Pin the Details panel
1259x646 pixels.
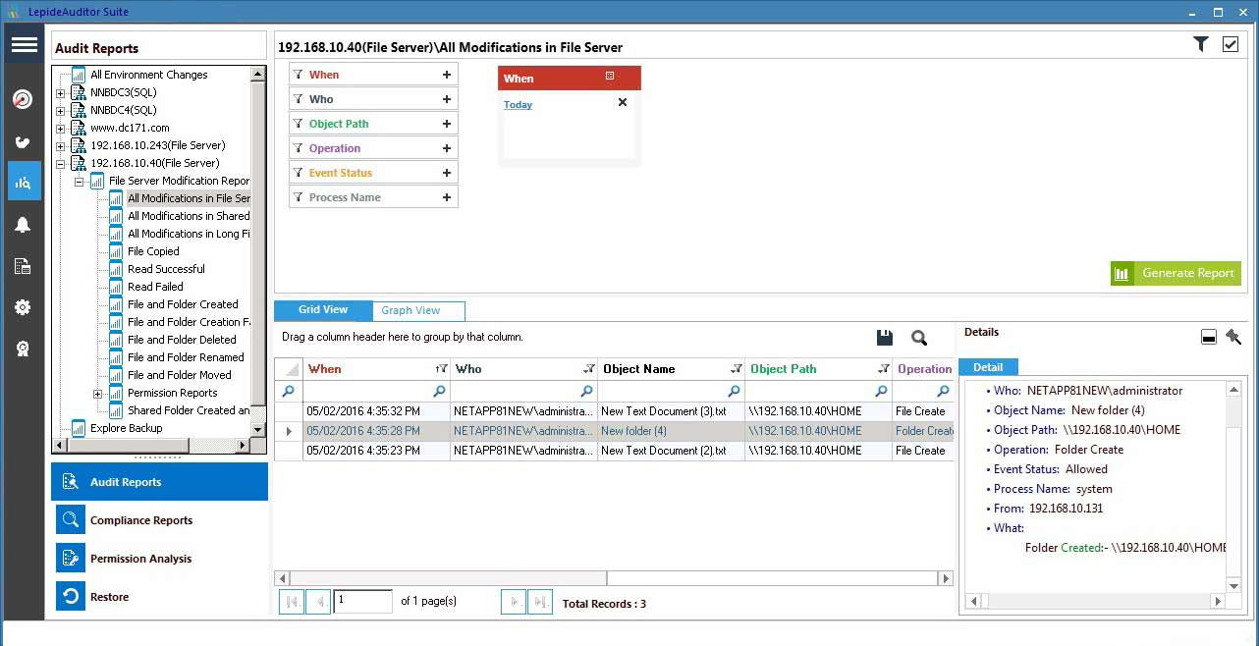(1233, 337)
